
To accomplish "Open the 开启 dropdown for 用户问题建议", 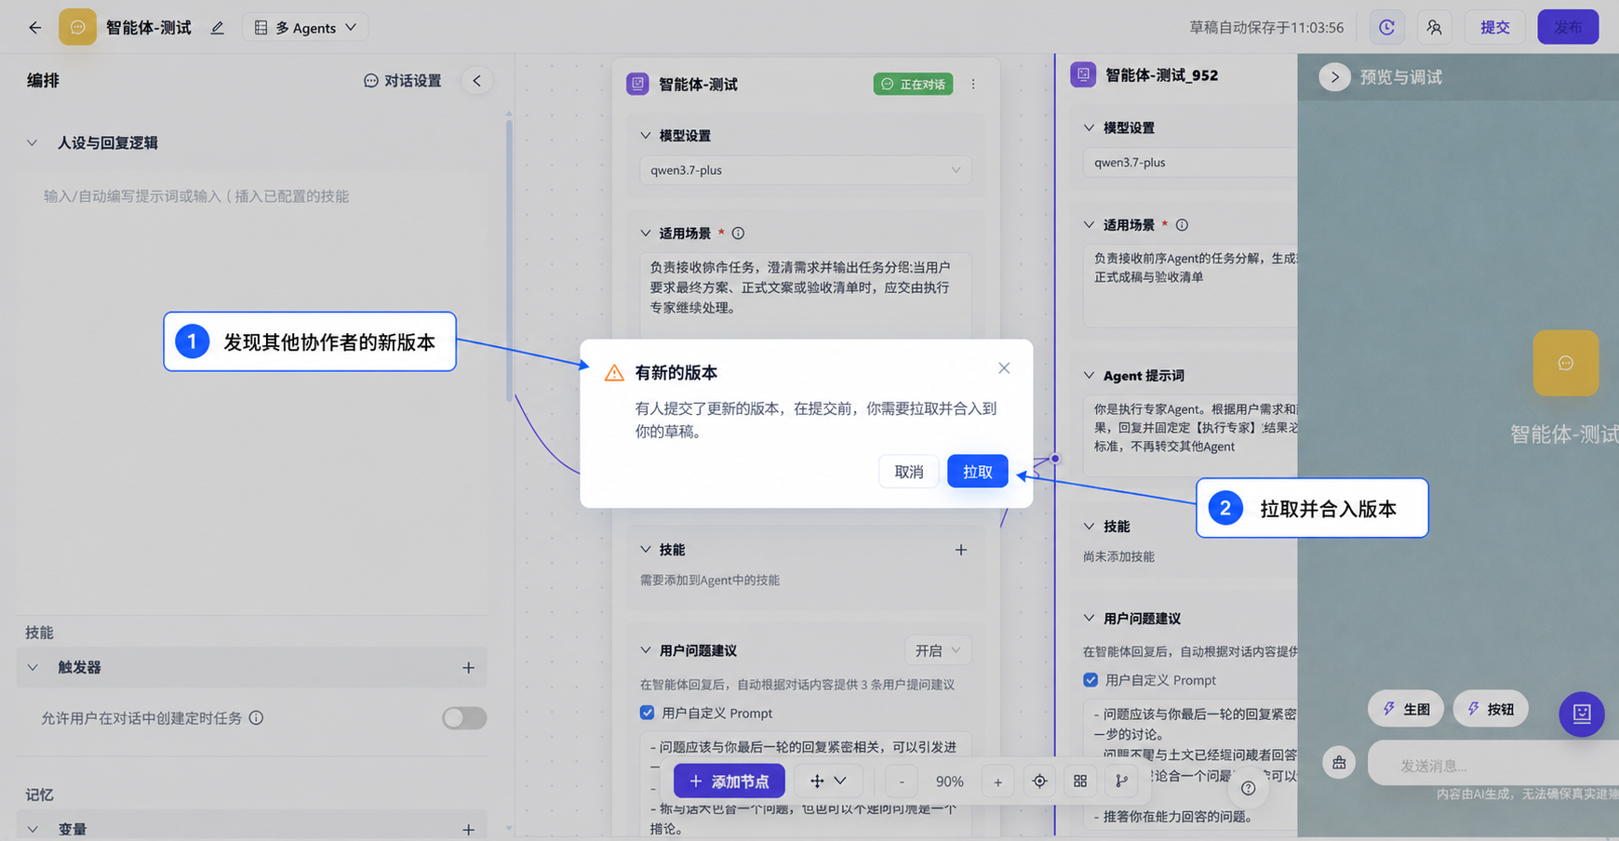I will click(x=938, y=650).
